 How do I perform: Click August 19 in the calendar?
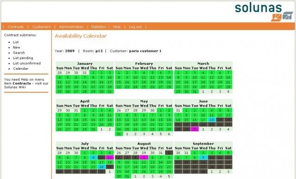tap(144, 167)
